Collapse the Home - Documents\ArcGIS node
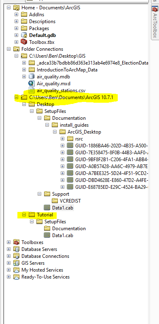159x324 pixels. point(8,8)
